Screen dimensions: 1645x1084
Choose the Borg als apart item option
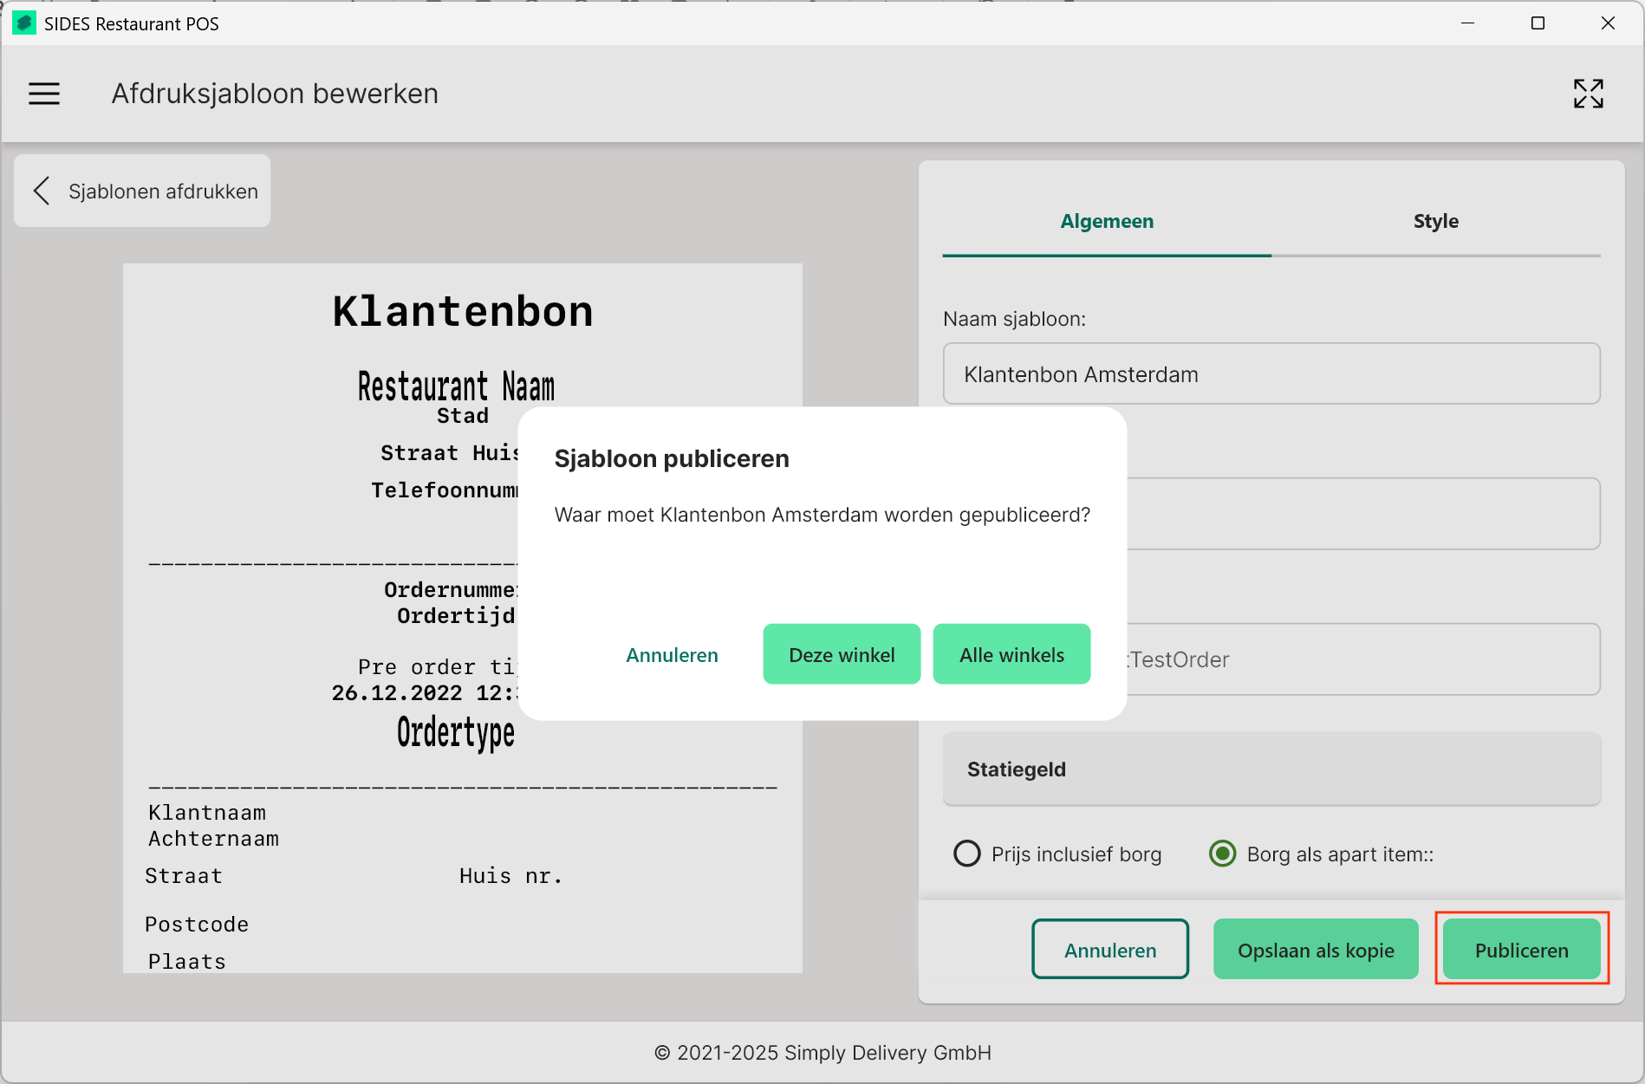tap(1223, 854)
